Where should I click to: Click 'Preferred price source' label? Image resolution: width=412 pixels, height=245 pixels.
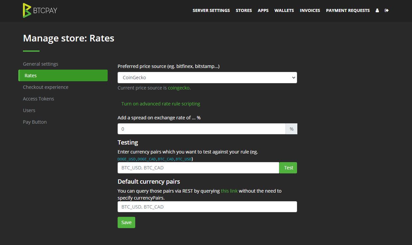pyautogui.click(x=168, y=66)
